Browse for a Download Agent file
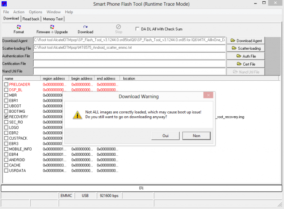 coord(245,40)
